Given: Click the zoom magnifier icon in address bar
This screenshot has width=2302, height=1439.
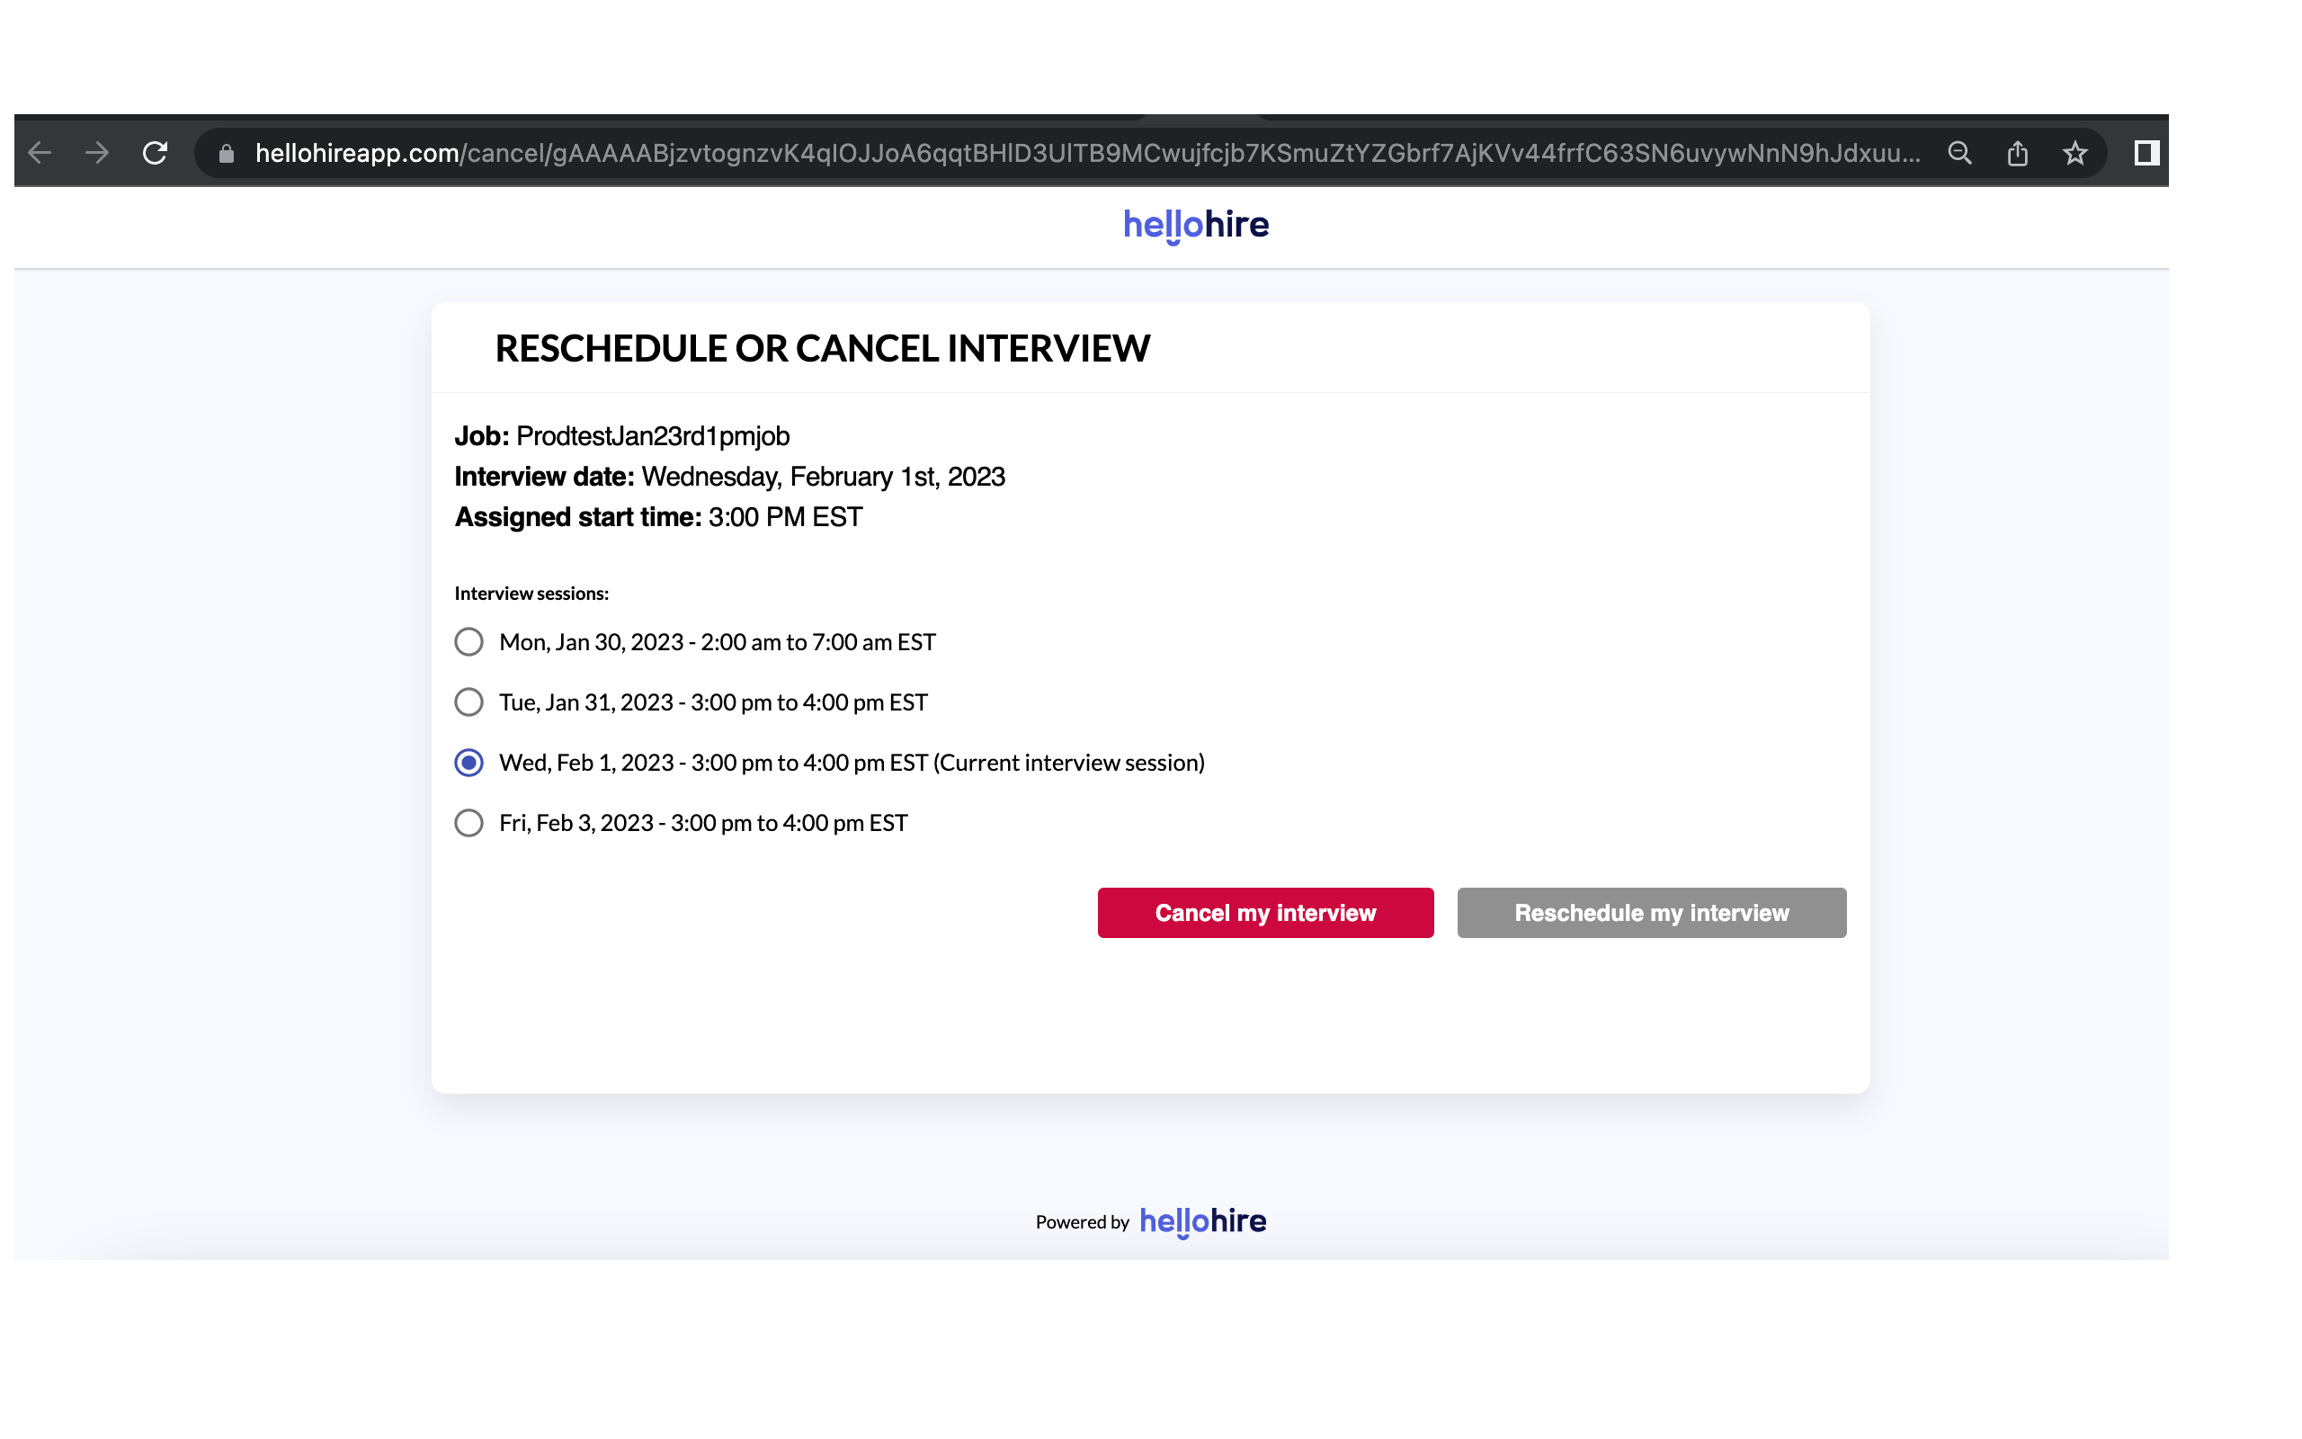Looking at the screenshot, I should pos(1958,153).
